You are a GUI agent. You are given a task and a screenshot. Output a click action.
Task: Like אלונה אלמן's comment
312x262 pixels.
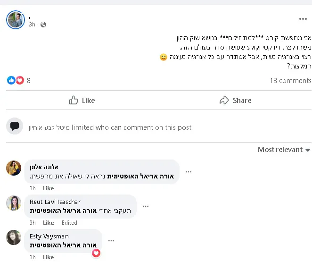coord(49,188)
